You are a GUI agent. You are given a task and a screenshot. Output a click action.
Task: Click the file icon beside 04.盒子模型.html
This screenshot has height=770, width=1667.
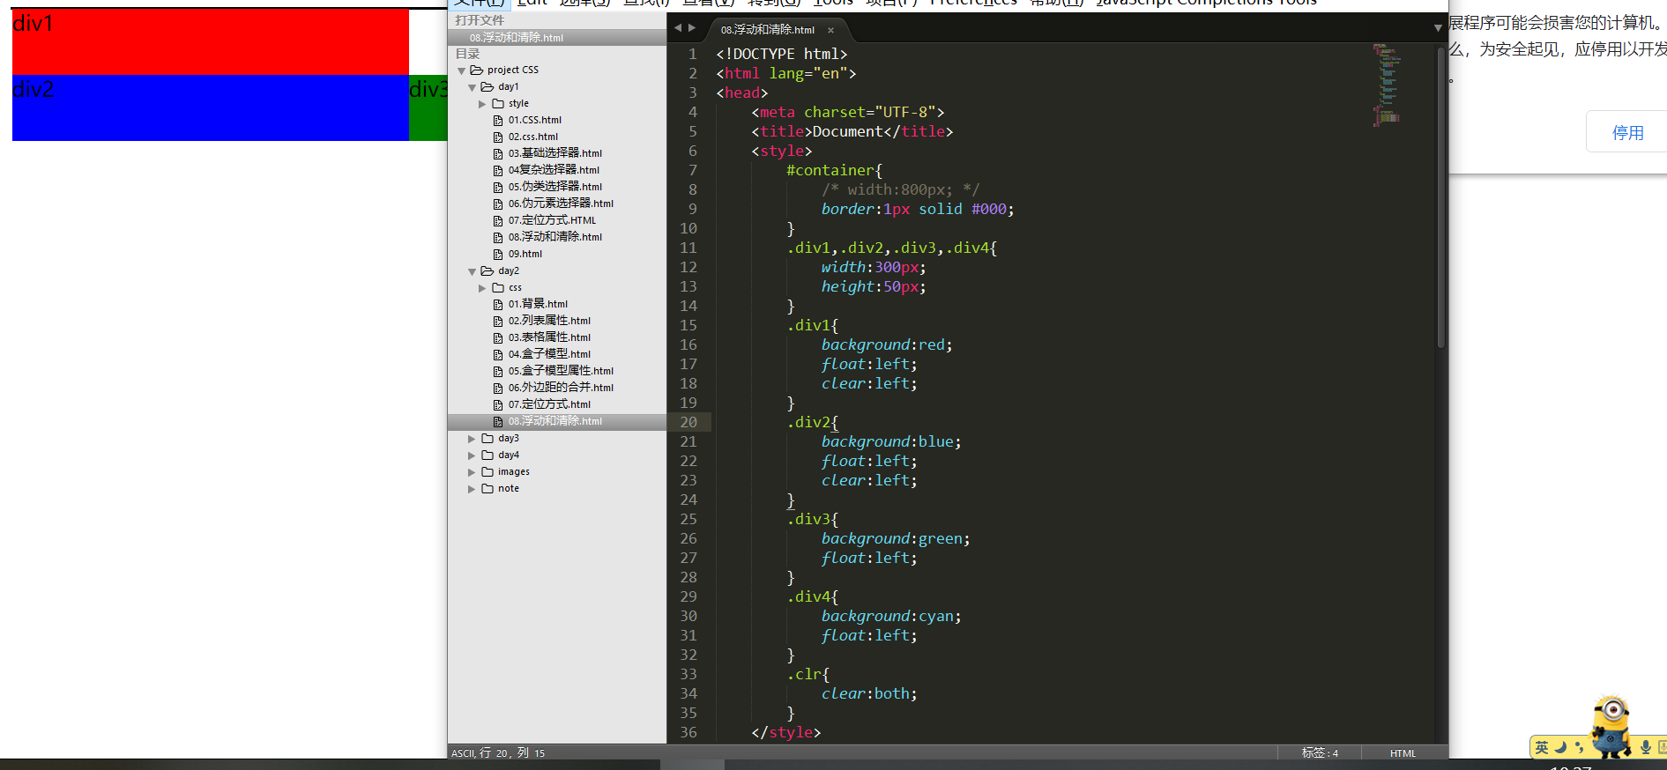498,355
